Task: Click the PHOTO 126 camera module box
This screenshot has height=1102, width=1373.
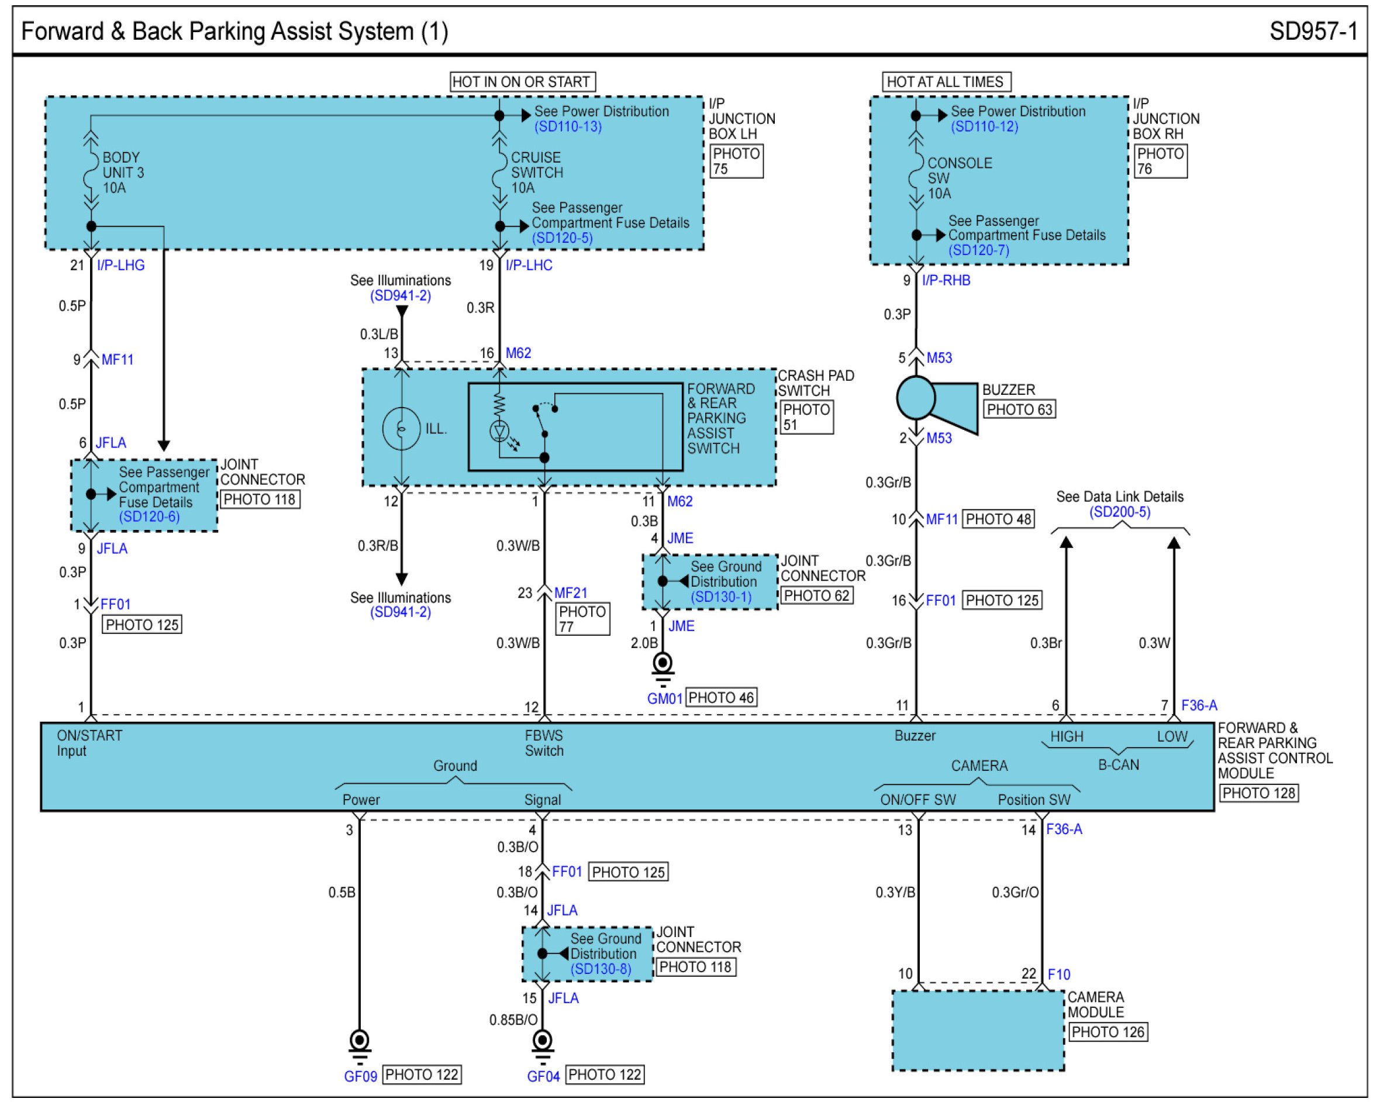Action: (x=1108, y=1032)
